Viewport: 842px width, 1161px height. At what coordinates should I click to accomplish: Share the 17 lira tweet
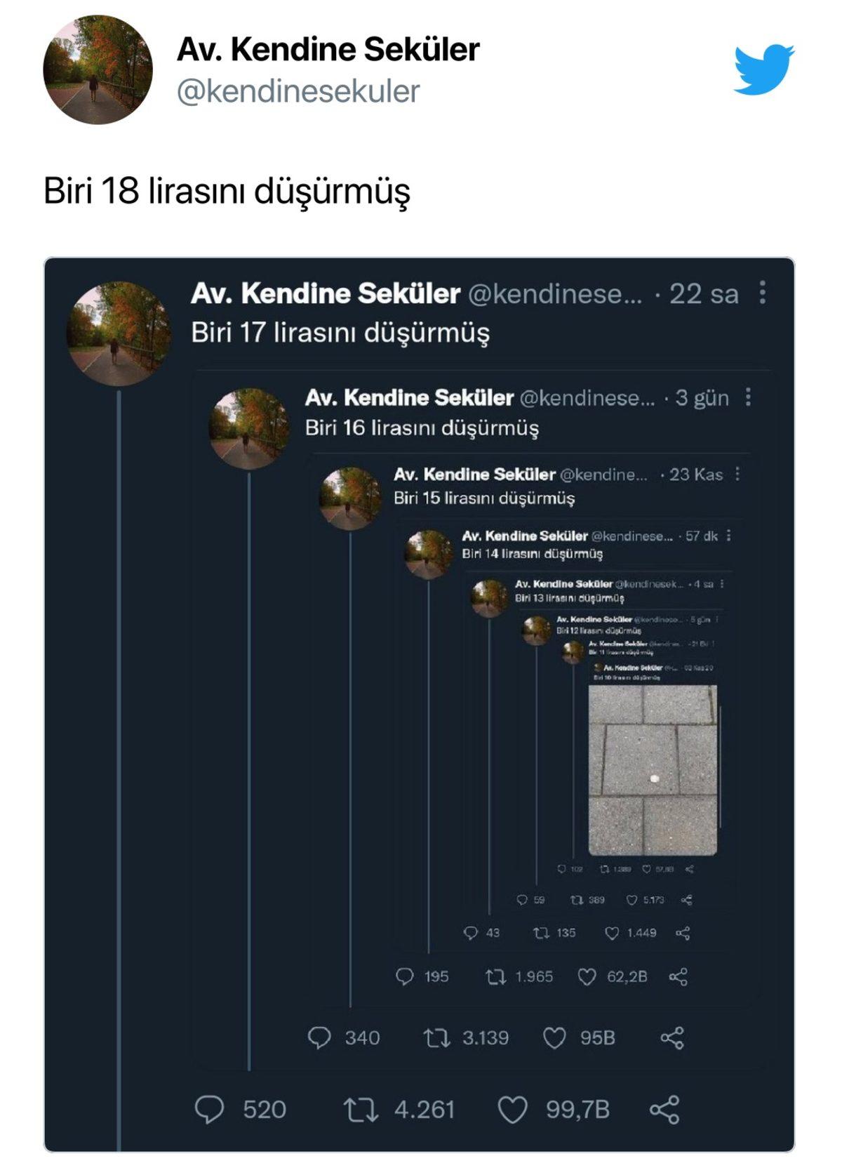(x=664, y=1110)
